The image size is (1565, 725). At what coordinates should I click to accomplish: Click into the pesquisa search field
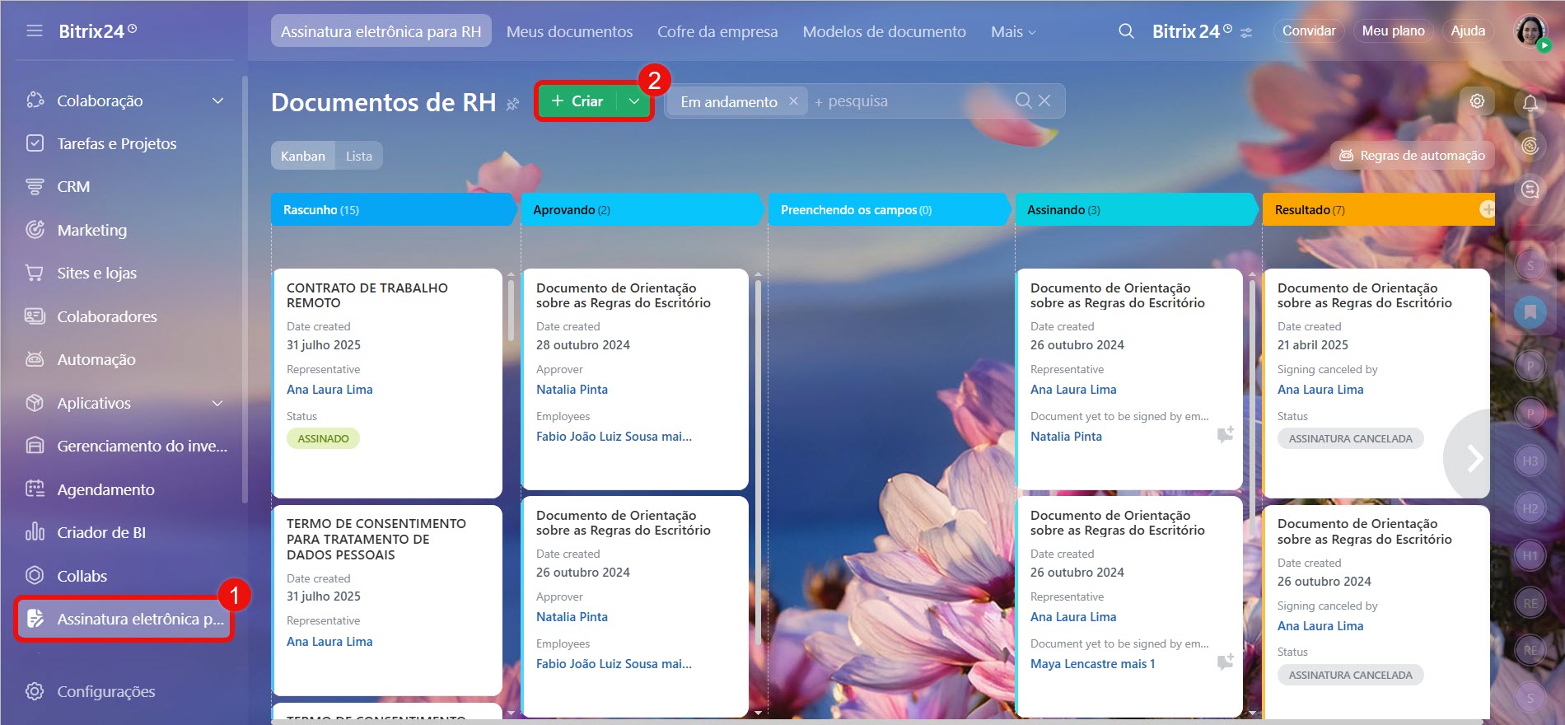(x=914, y=101)
